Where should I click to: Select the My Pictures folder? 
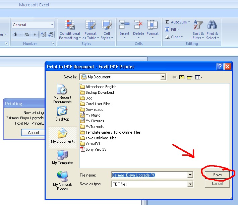point(92,121)
